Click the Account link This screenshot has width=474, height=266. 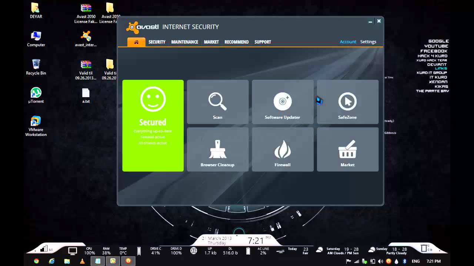coord(348,42)
